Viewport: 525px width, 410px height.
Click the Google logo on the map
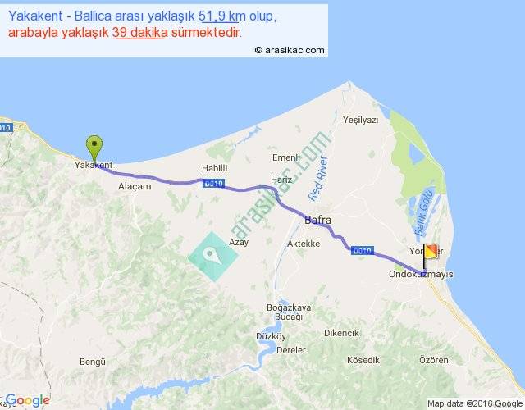[x=28, y=401]
